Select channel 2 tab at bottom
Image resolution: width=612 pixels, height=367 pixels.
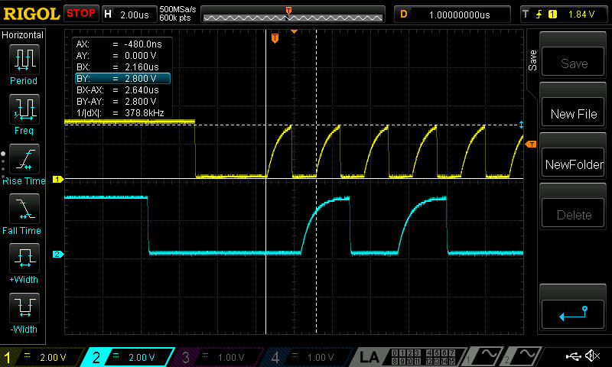129,357
